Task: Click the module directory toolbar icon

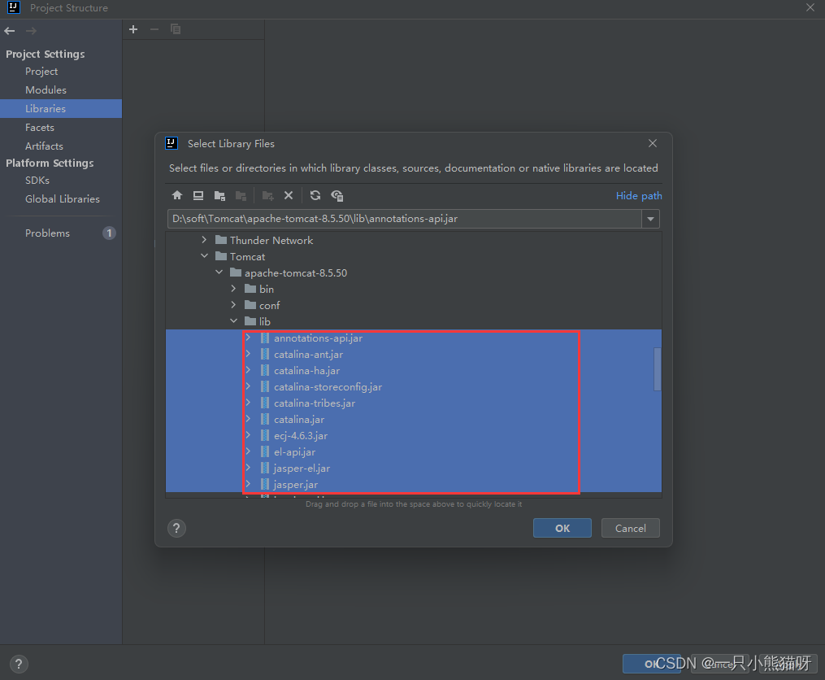Action: pos(241,195)
